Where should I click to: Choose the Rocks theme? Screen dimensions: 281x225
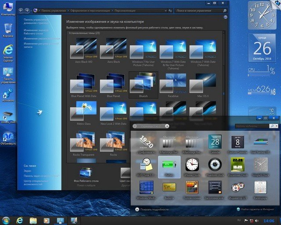coord(113,144)
